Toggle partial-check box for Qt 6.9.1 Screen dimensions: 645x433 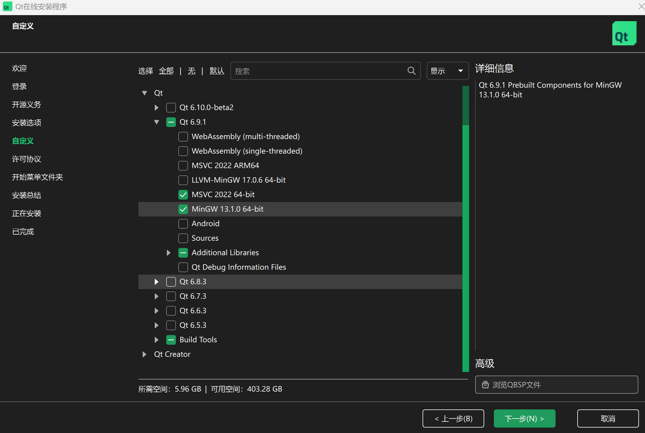[171, 122]
